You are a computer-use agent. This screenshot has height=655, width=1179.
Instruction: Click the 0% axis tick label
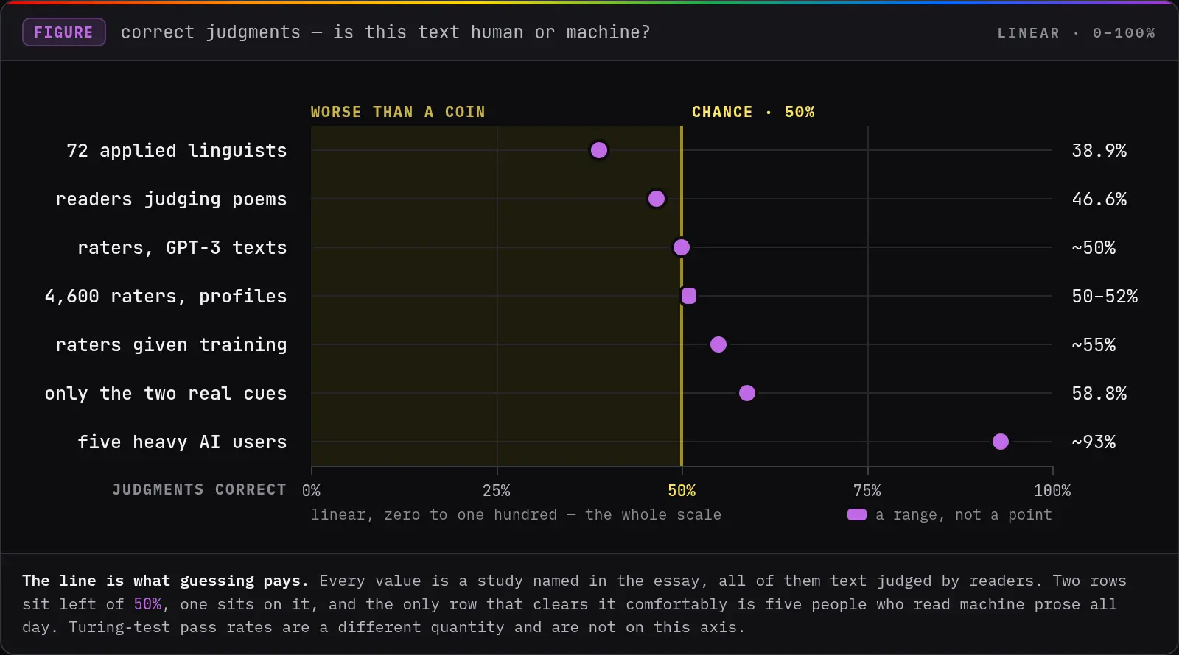pyautogui.click(x=312, y=491)
